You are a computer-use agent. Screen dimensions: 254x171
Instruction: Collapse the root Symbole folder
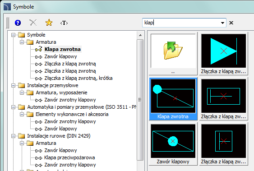pos(13,35)
